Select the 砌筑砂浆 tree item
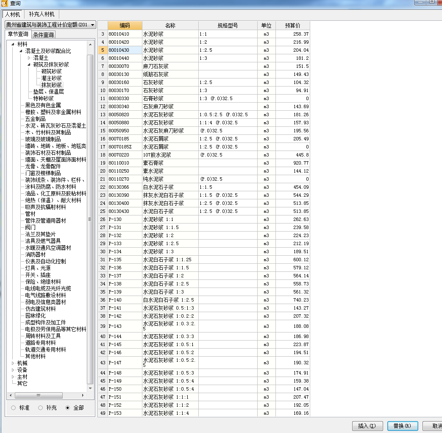 51,71
